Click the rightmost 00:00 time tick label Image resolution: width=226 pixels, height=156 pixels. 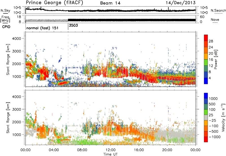pos(195,150)
